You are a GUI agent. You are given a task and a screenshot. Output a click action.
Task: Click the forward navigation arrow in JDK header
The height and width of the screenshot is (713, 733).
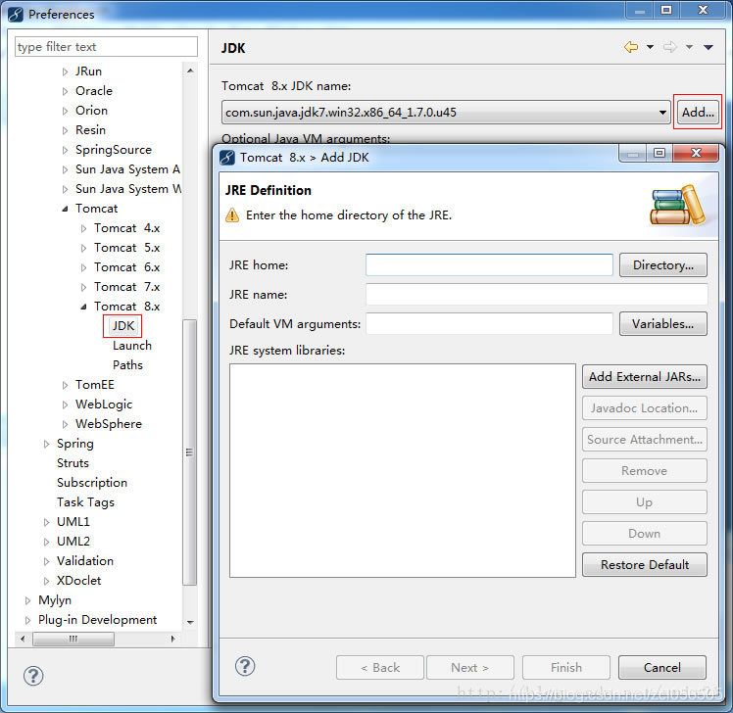(x=670, y=47)
